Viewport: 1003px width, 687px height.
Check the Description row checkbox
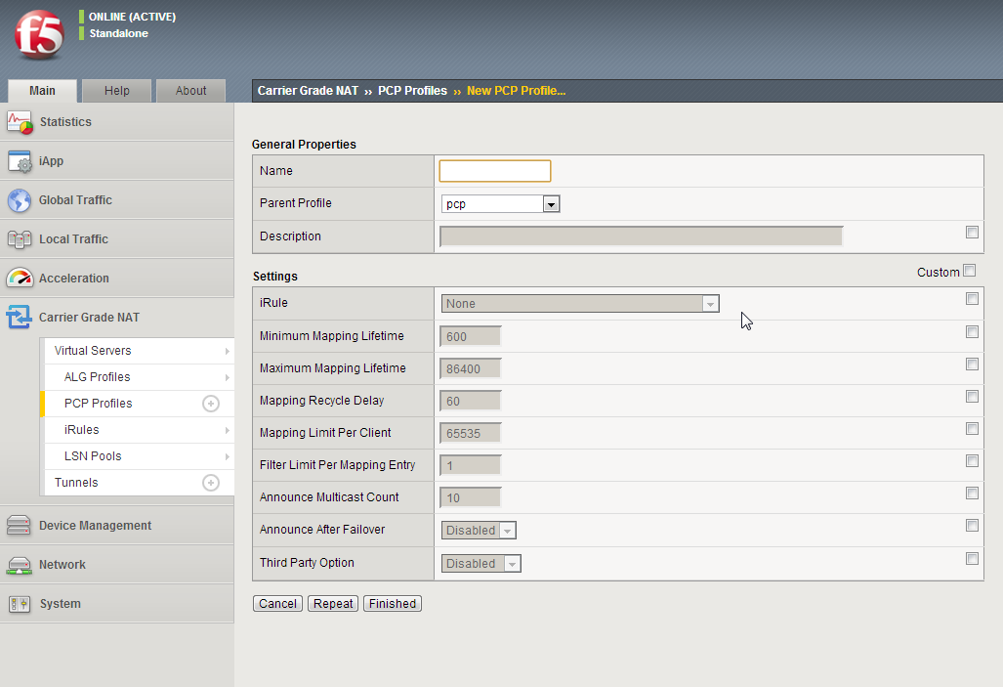tap(972, 233)
